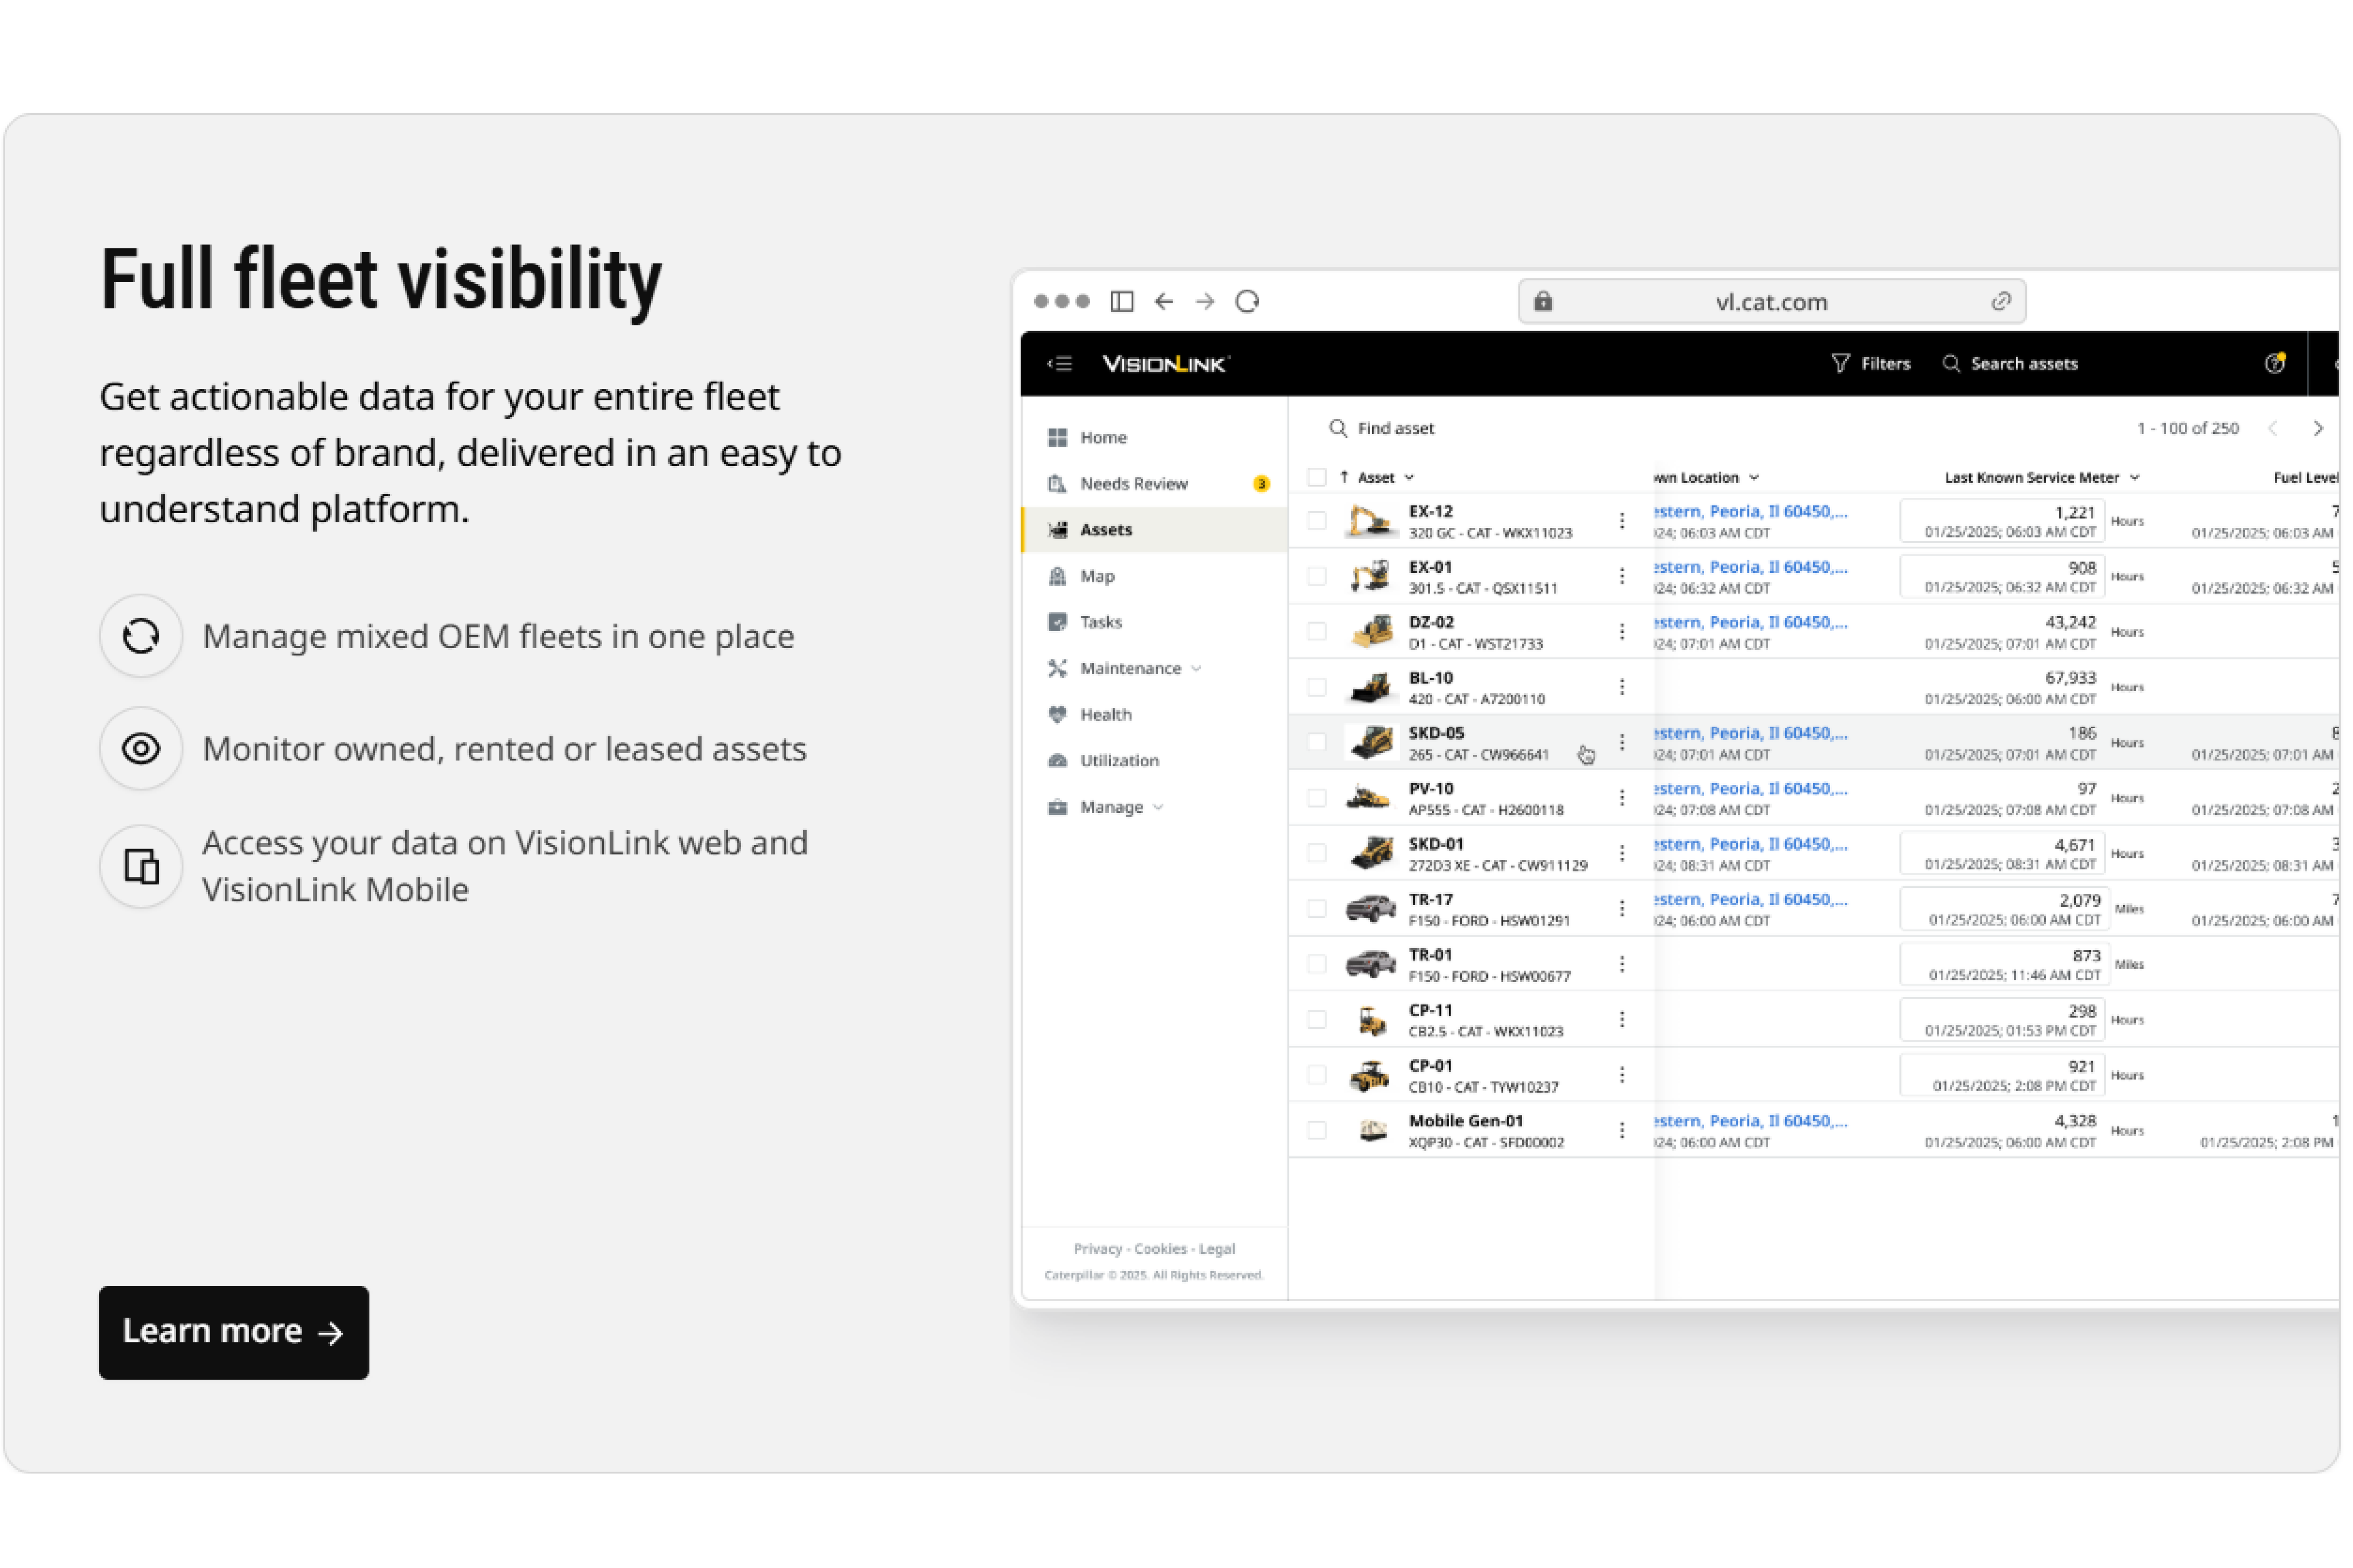2353x1568 pixels.
Task: Go to next page of assets
Action: coord(2318,428)
